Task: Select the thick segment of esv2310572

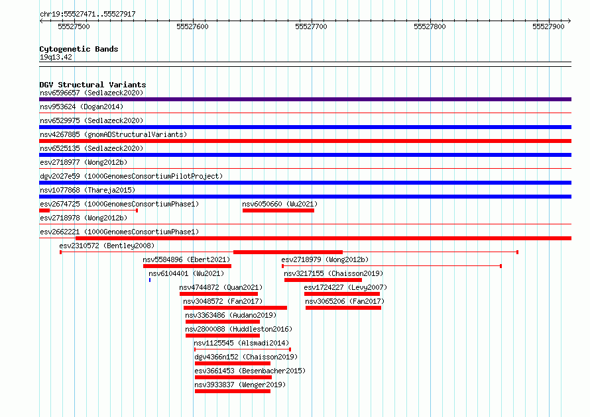Action: pos(288,252)
